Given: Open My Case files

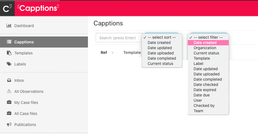Looking at the screenshot, I should [x=26, y=103].
